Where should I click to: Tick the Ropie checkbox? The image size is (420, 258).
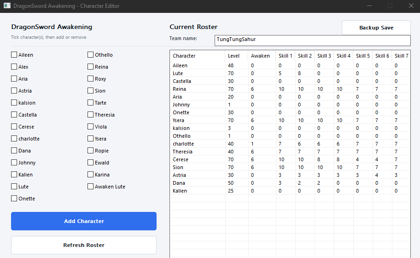click(x=90, y=151)
